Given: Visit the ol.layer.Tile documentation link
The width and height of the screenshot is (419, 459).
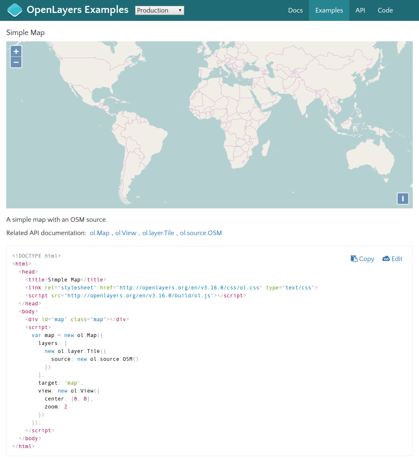Looking at the screenshot, I should [x=158, y=233].
